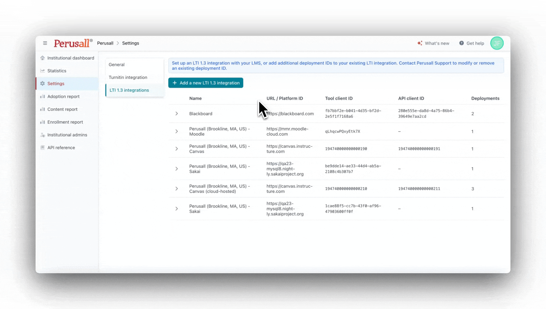Click the Adoption report bar chart icon
Image resolution: width=546 pixels, height=309 pixels.
click(42, 96)
